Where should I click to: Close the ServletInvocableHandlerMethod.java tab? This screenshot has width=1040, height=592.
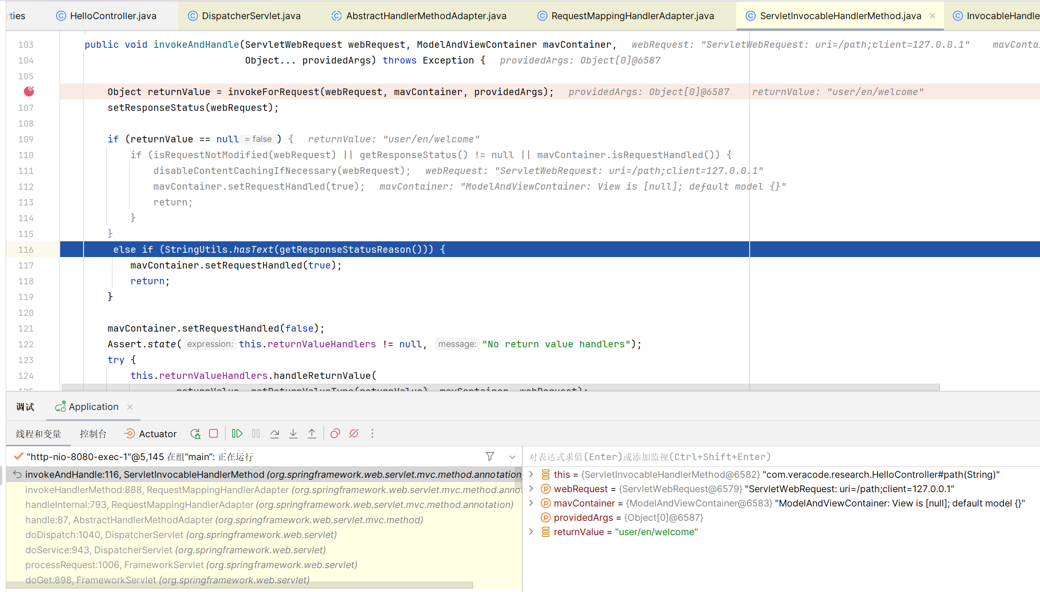(x=933, y=16)
